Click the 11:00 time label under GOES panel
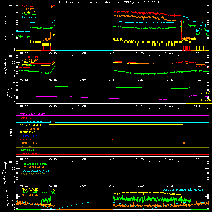The image size is (212, 212). 198,106
